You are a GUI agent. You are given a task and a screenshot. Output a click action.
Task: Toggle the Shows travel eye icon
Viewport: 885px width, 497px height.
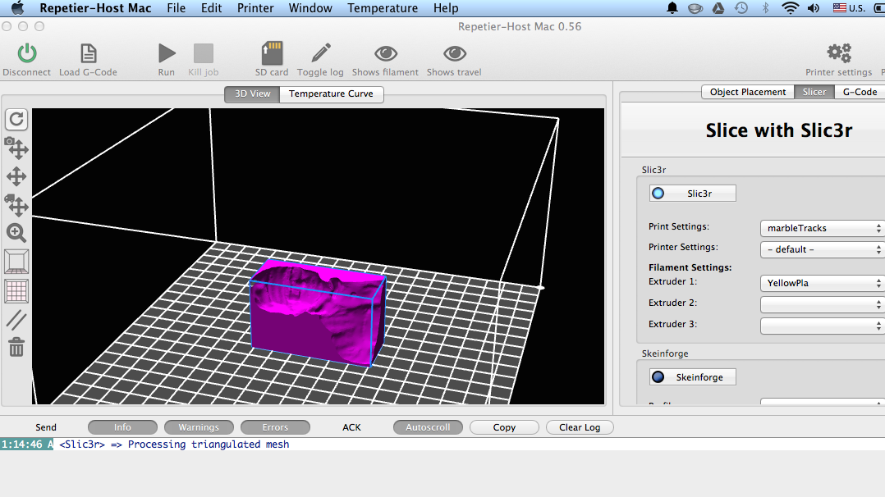pos(454,53)
